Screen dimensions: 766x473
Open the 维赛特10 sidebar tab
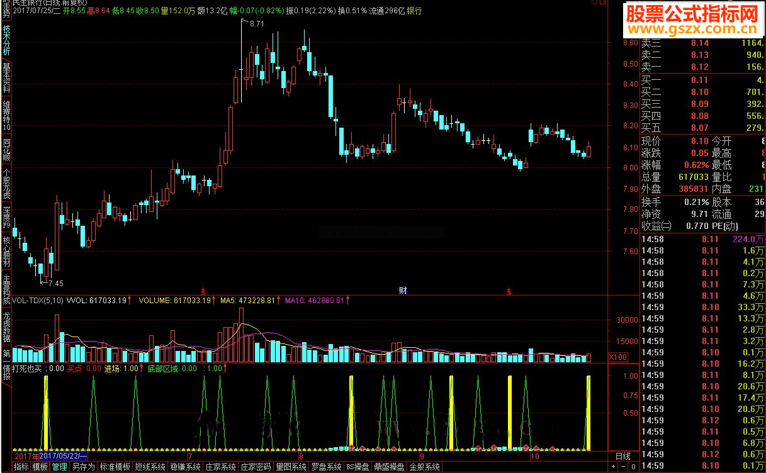tap(6, 114)
